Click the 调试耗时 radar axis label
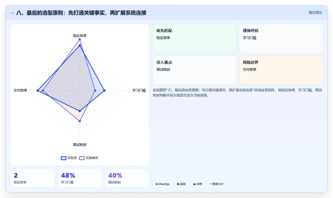Image resolution: width=333 pixels, height=198 pixels. click(x=80, y=145)
